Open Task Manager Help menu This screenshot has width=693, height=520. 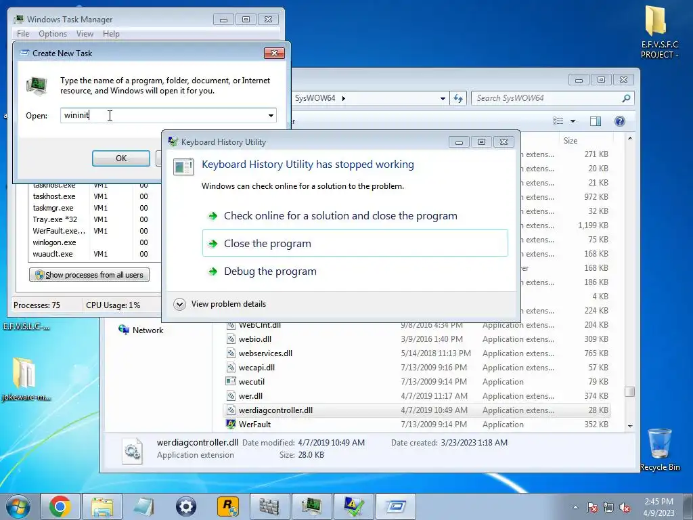[x=111, y=34]
